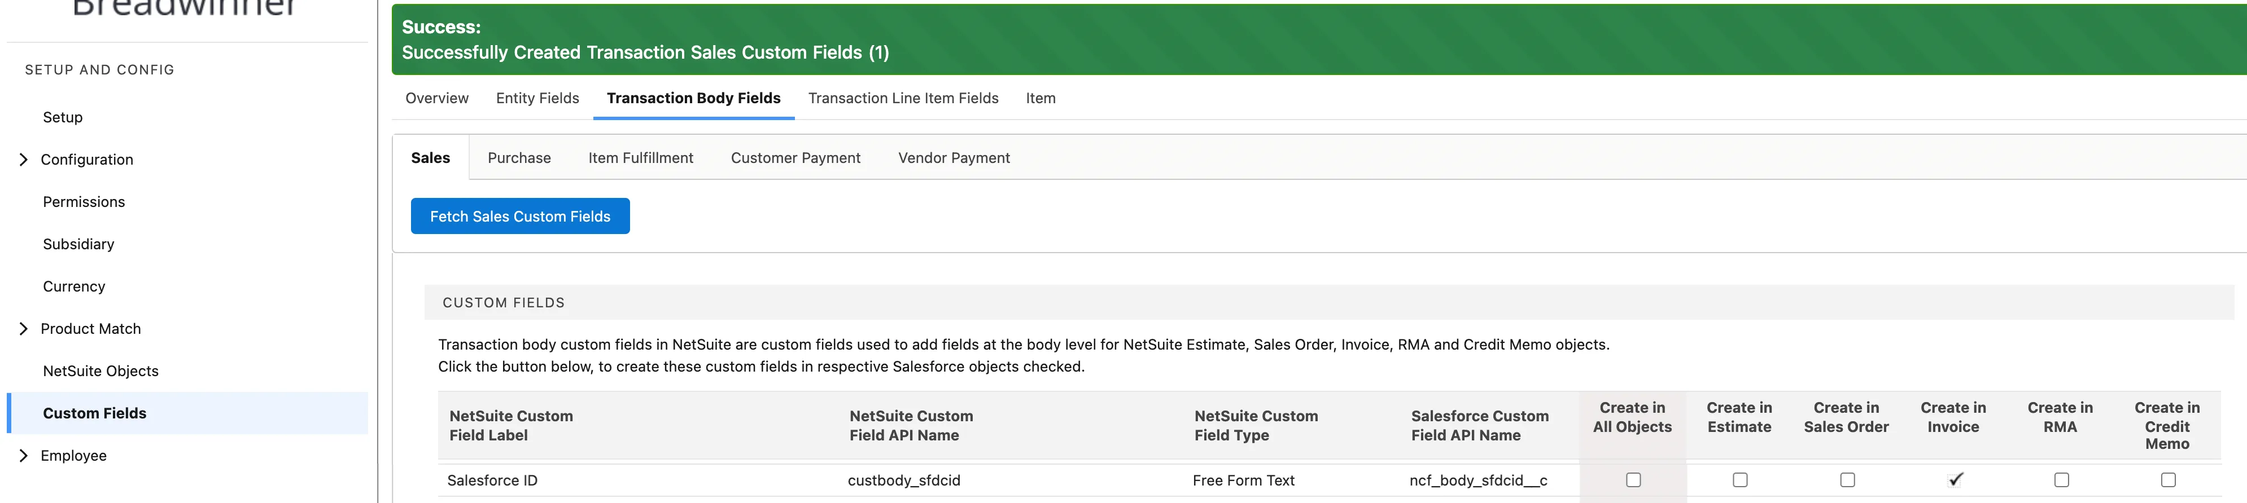This screenshot has height=503, width=2247.
Task: Click the custbody_sfdcid API name cell
Action: [904, 480]
